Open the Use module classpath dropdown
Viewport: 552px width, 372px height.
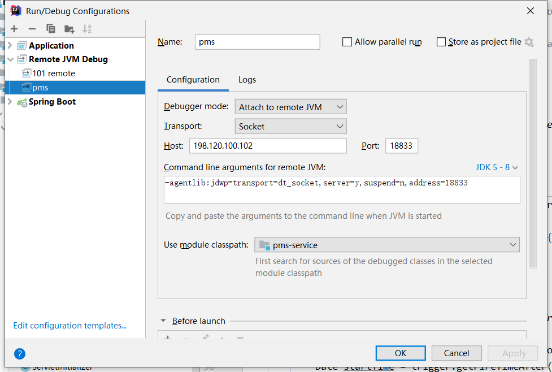(387, 245)
